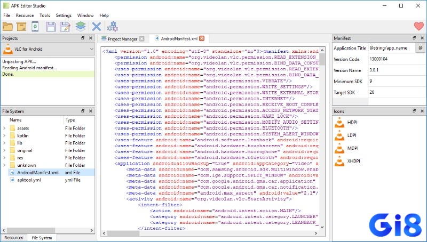427x242 pixels.
Task: Click File System horizontal scrollbar right arrow
Action: click(x=92, y=230)
